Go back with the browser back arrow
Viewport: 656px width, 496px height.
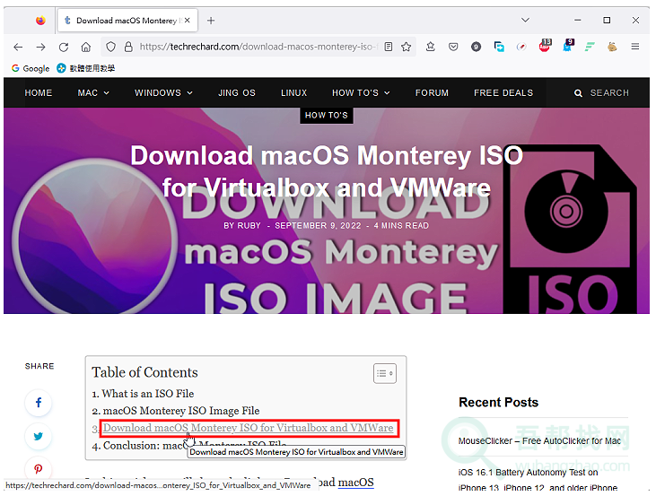click(18, 47)
